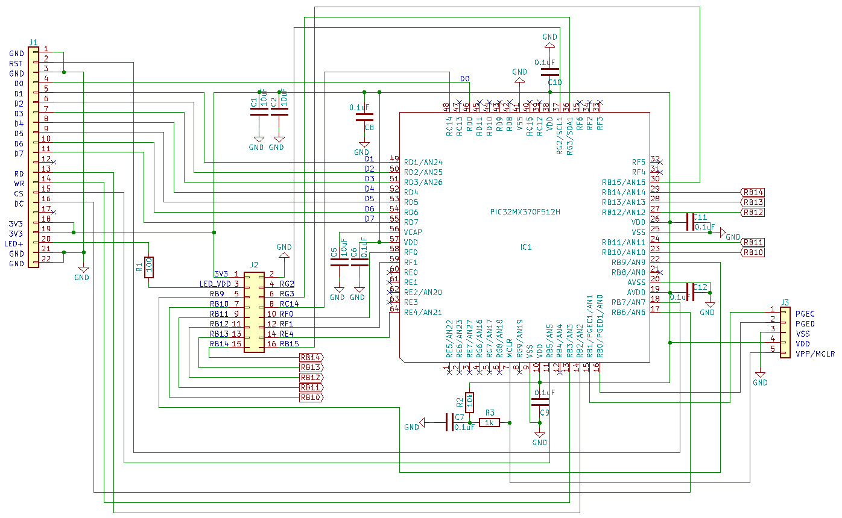This screenshot has height=518, width=842.
Task: Click capacitor C7 beside resistor R3
Action: pos(450,423)
